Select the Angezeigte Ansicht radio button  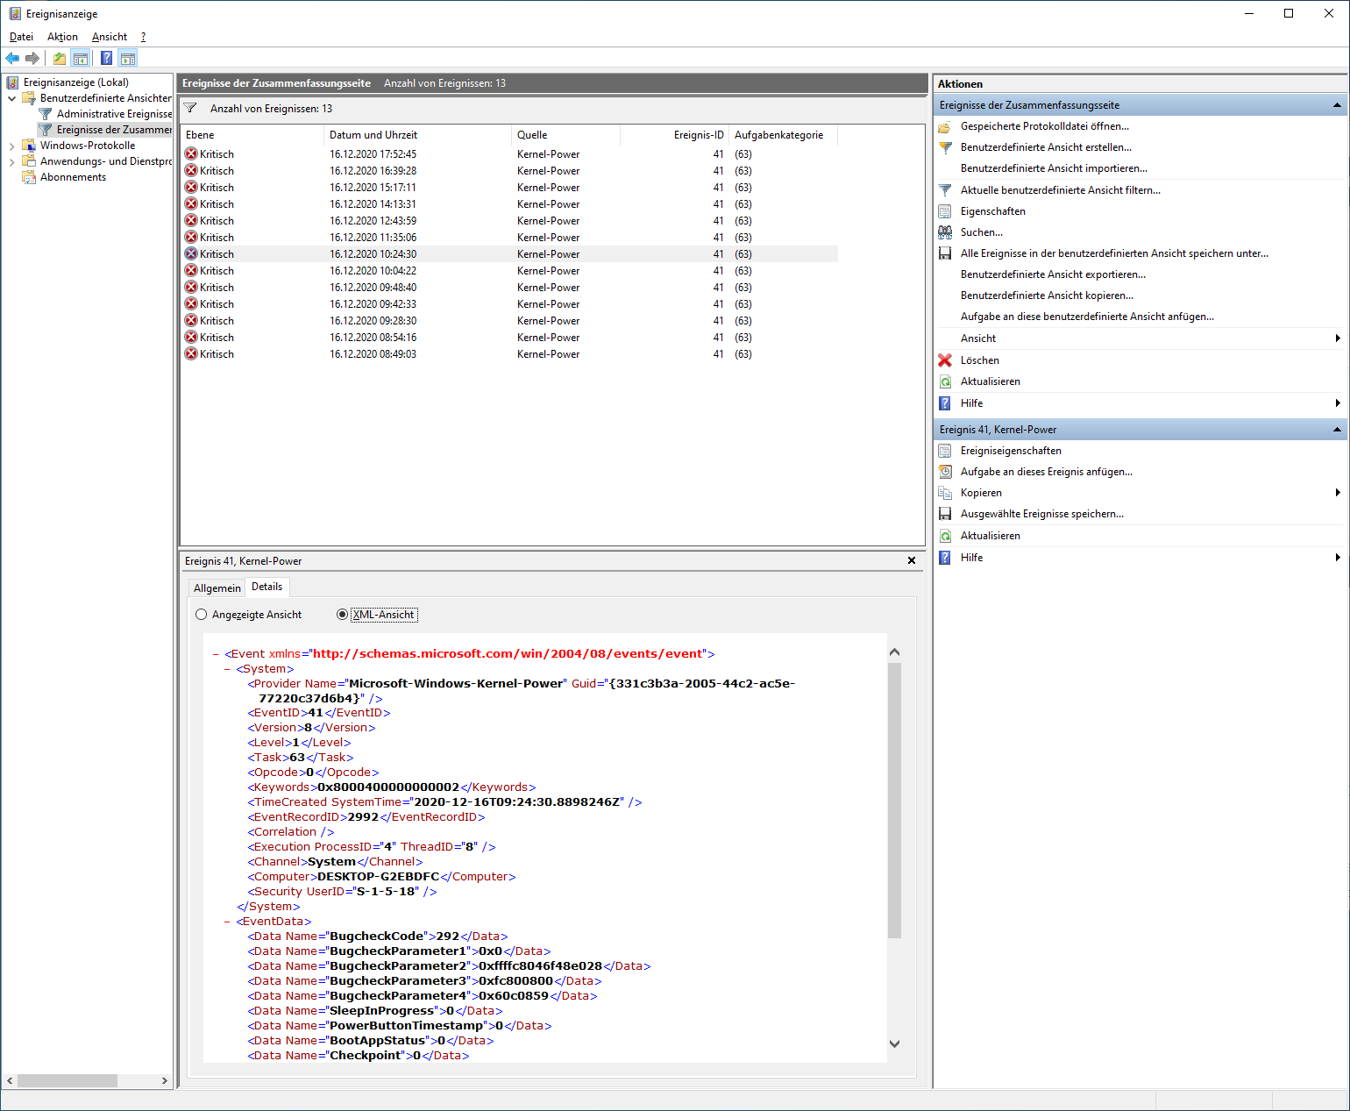point(202,615)
